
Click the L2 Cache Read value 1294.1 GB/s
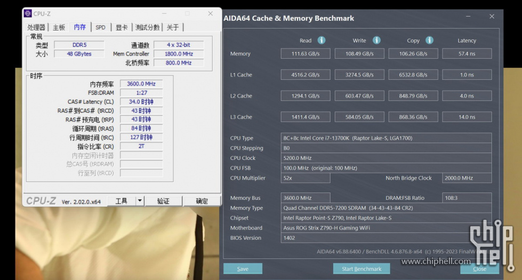point(306,96)
